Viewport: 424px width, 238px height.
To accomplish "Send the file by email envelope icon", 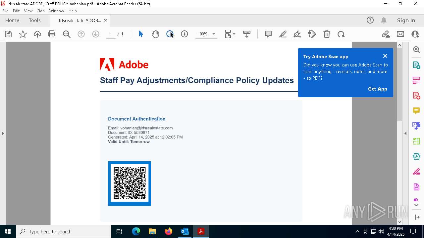I will coord(400,34).
